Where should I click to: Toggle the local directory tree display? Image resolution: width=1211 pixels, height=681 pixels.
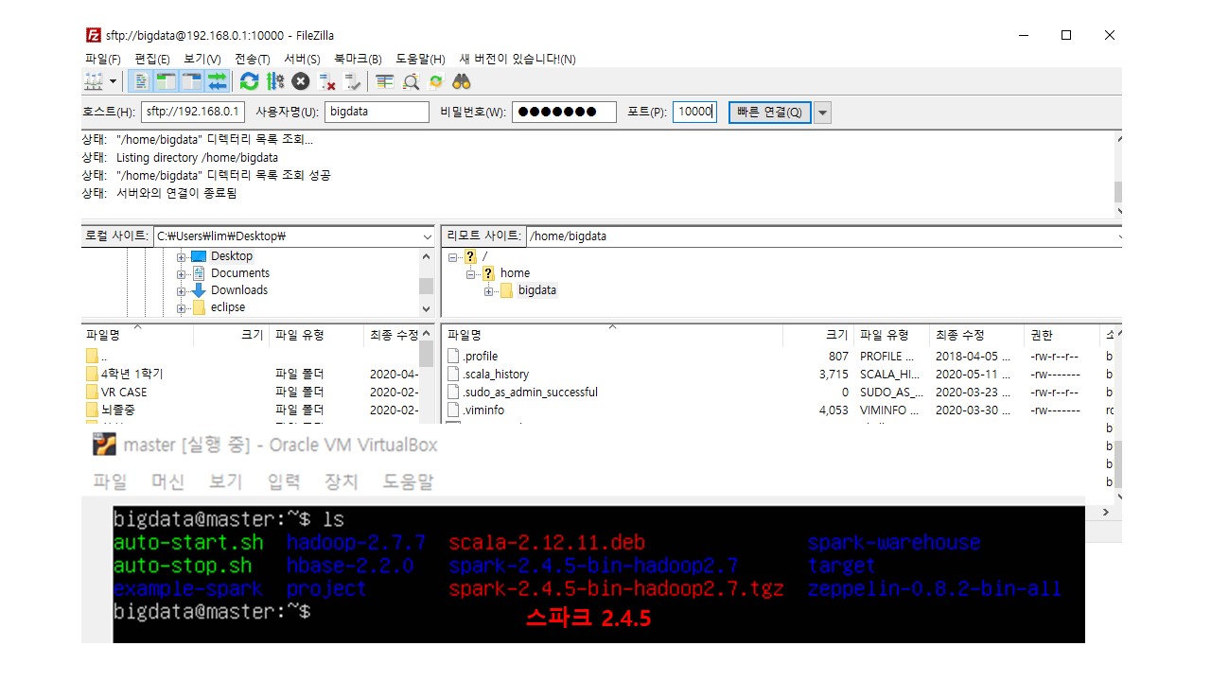point(167,81)
